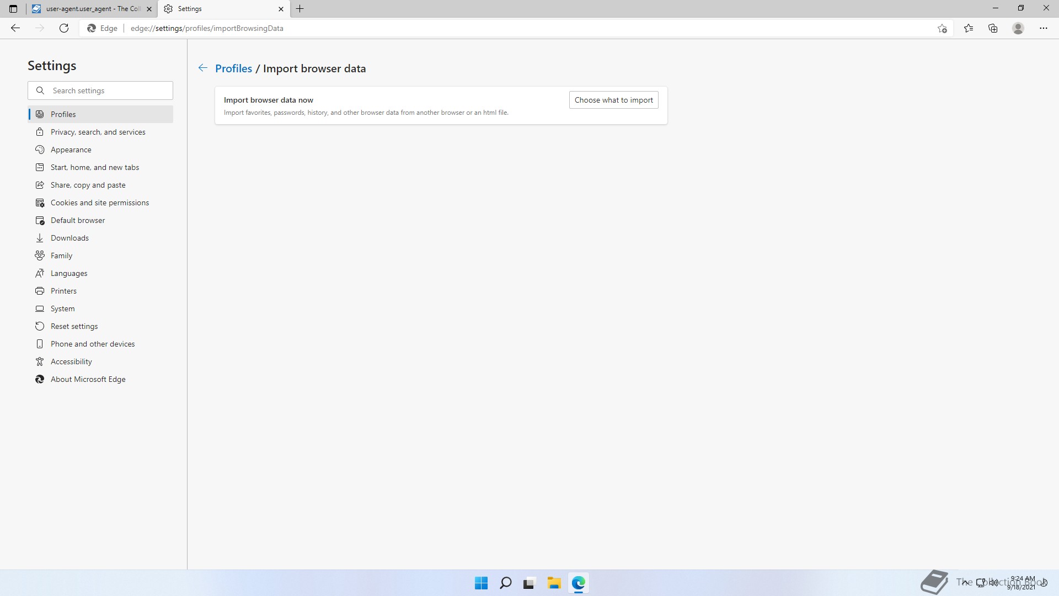Viewport: 1059px width, 596px height.
Task: Open Settings and more ellipsis menu
Action: click(x=1043, y=28)
